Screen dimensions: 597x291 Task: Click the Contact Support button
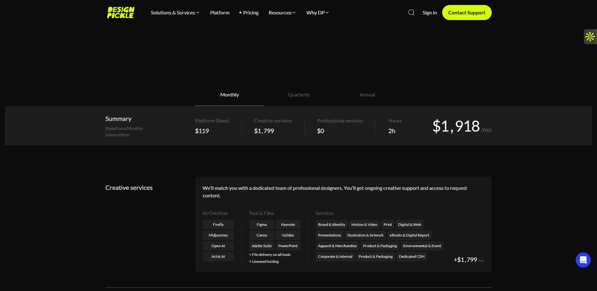click(x=467, y=13)
